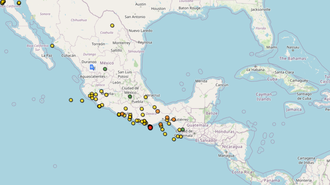Click the orange marker northeast of Oaxaca label
330x185 pixels.
(x=158, y=111)
